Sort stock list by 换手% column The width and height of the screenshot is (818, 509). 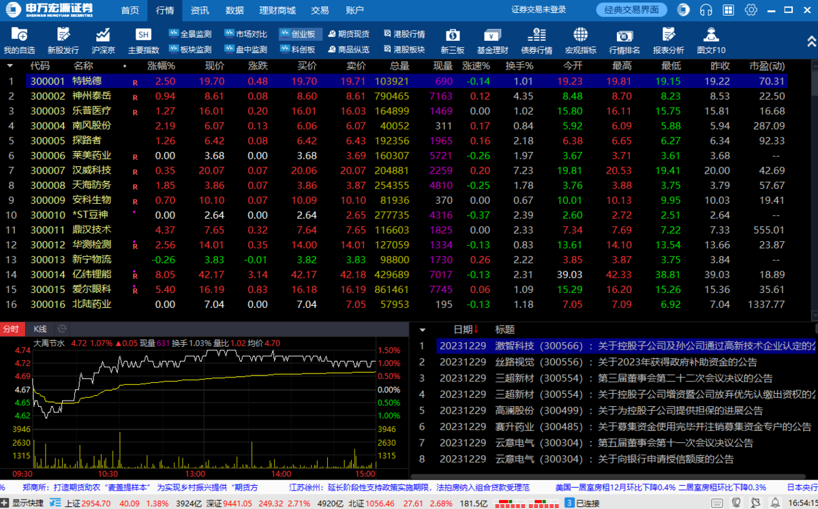point(519,66)
